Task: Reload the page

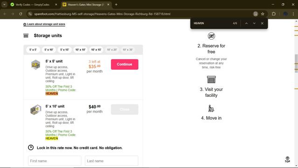Action: point(21,14)
